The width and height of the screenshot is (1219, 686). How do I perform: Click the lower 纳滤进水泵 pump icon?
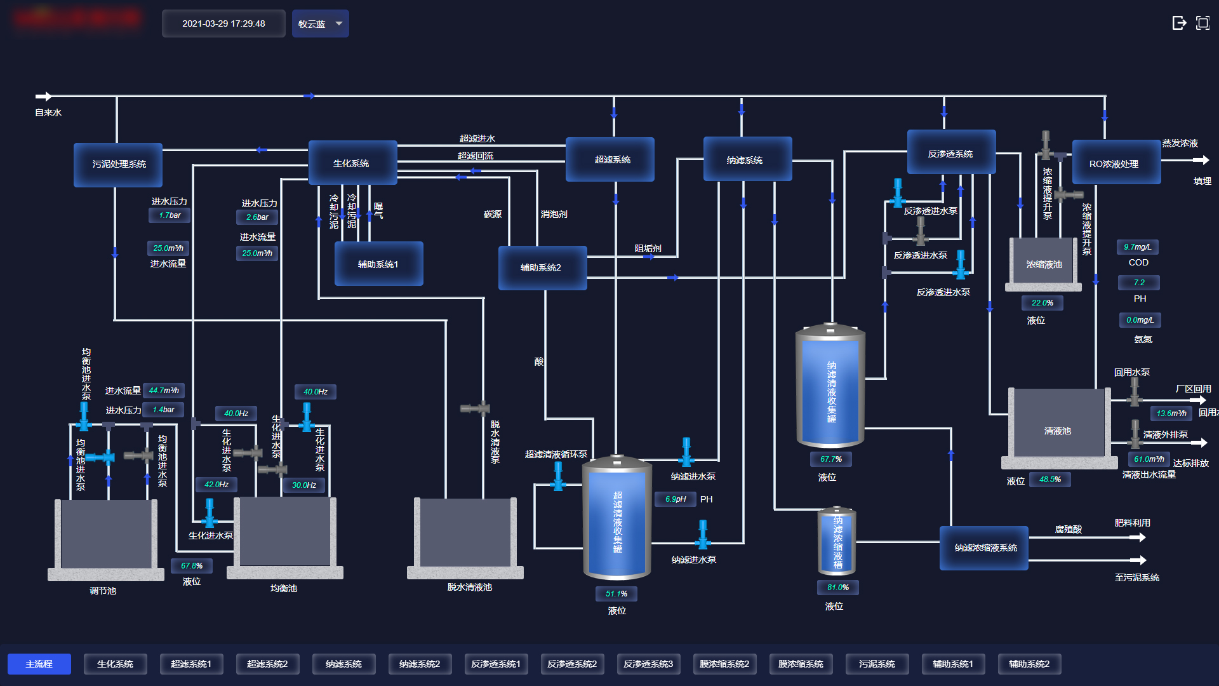[x=703, y=535]
